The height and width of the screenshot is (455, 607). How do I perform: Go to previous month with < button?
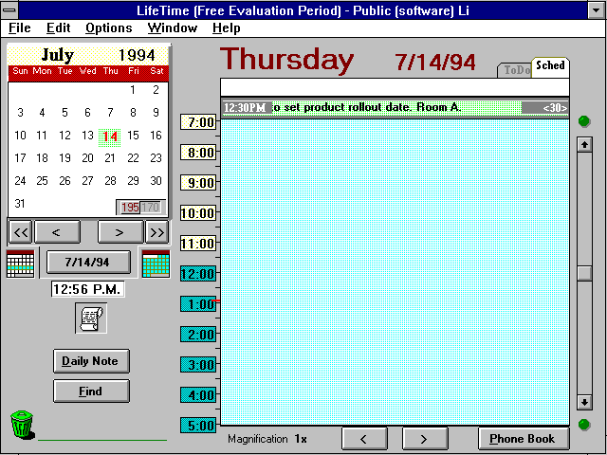coord(57,232)
